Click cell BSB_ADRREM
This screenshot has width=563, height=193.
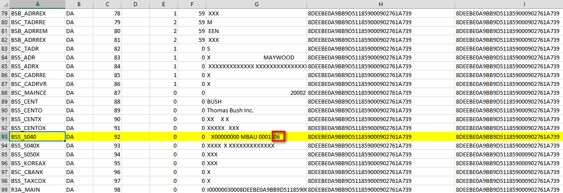click(x=37, y=31)
